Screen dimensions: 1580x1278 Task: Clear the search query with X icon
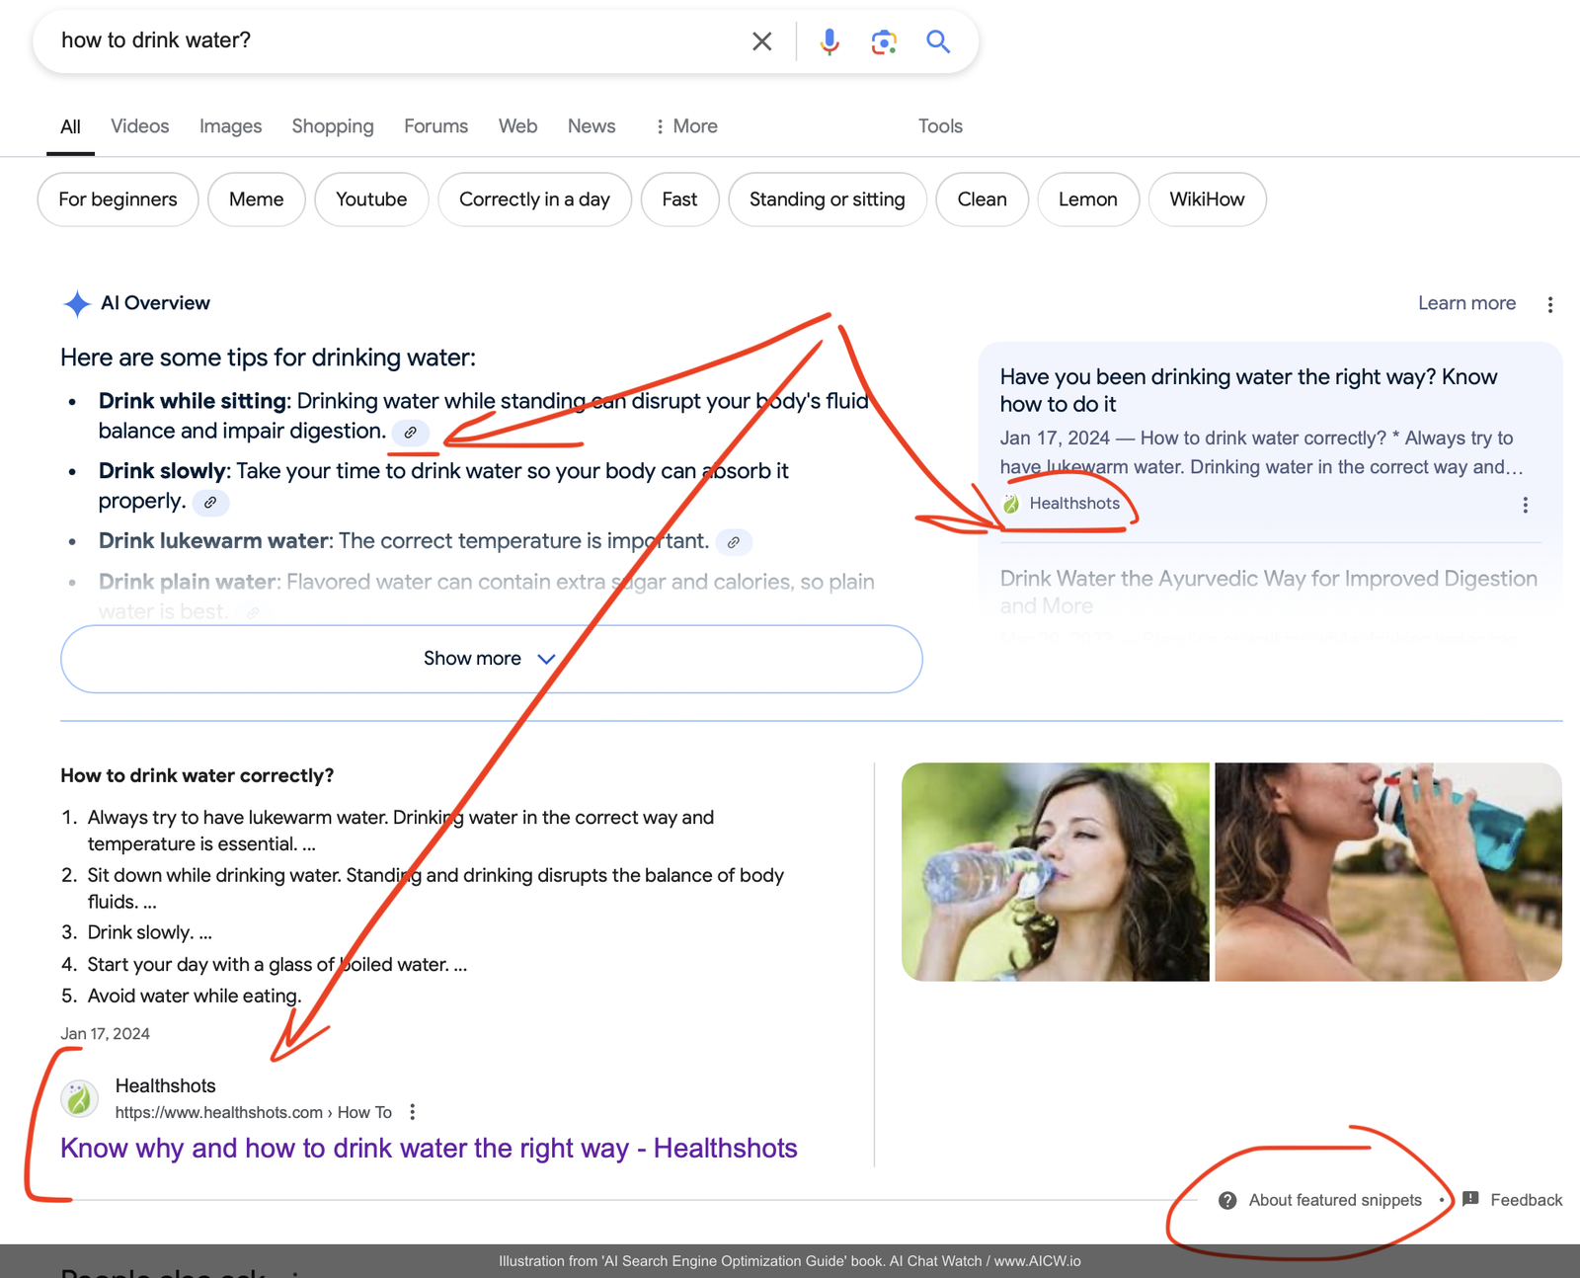[x=761, y=41]
